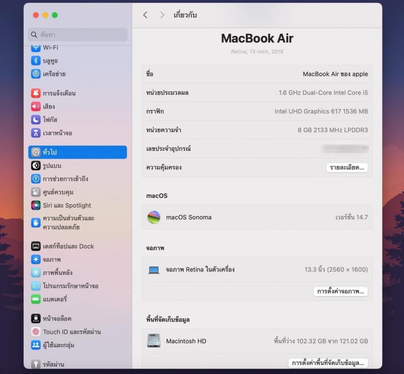This screenshot has width=404, height=374.
Task: Open the Network (เครือข่าย) globe icon
Action: pos(35,74)
